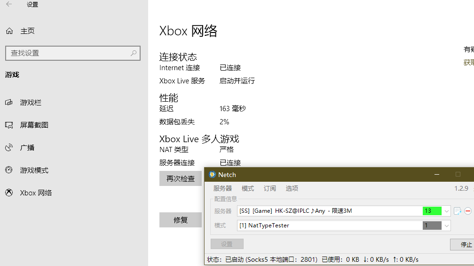Click the 163 毫秒 latency value
Image resolution: width=474 pixels, height=266 pixels.
(x=233, y=109)
